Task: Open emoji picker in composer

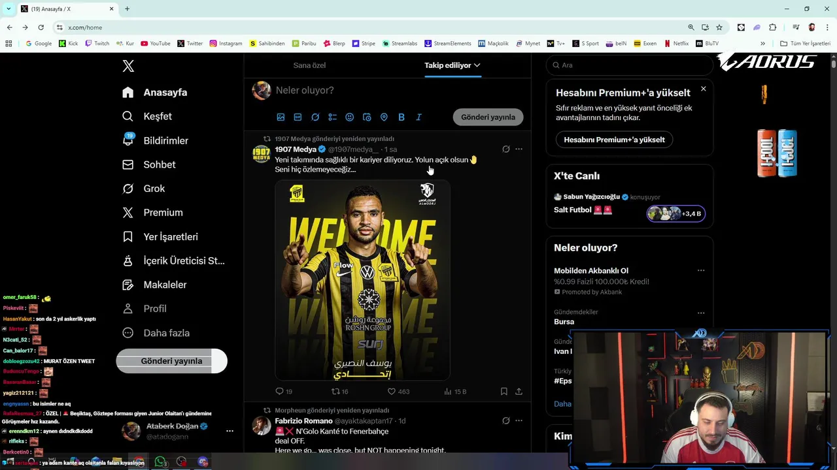Action: pyautogui.click(x=350, y=117)
